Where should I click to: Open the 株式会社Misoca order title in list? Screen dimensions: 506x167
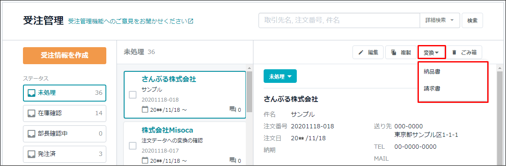pos(167,130)
